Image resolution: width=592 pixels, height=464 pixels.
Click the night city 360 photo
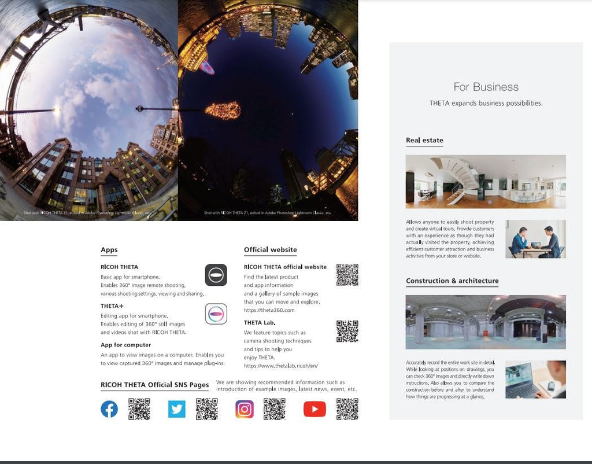268,110
